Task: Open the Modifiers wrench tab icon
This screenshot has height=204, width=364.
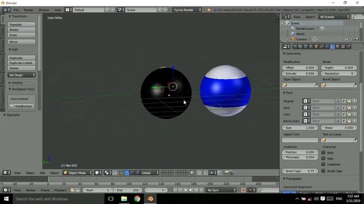Action: click(327, 46)
